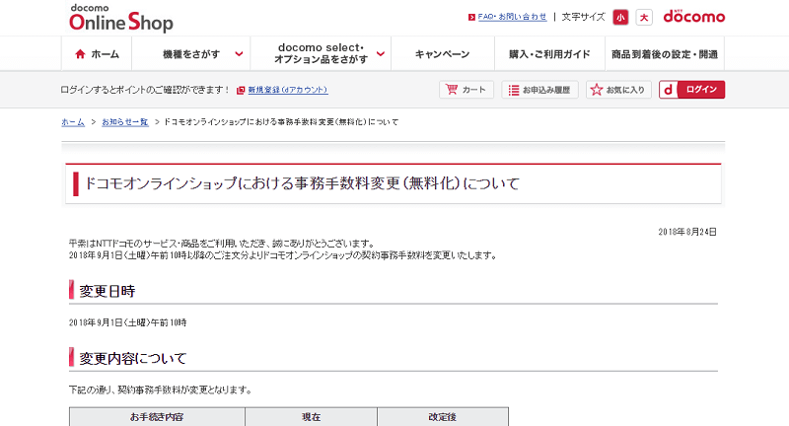Open the 購入・ご利用ガイド tab

coord(549,54)
